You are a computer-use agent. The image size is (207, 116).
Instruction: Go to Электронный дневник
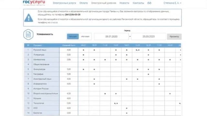pyautogui.click(x=103, y=3)
